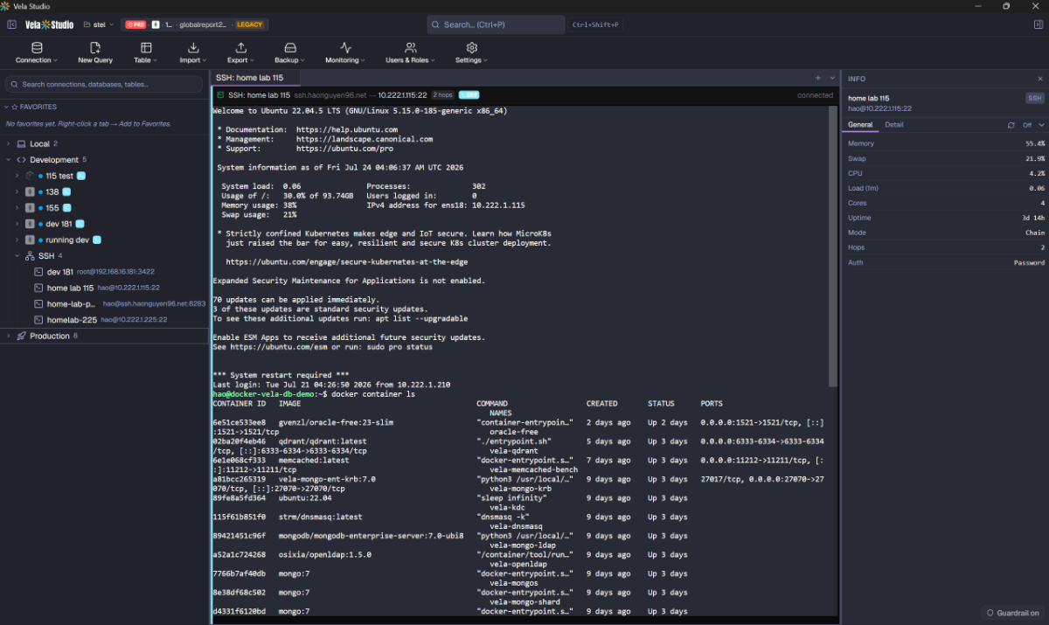1049x625 pixels.
Task: Click the Production rocket icon
Action: click(x=21, y=336)
